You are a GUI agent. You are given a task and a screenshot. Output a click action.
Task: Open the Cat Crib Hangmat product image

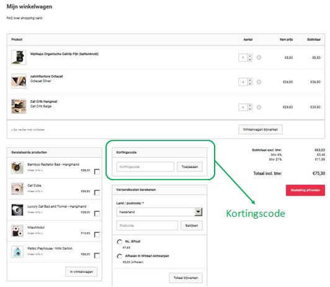click(19, 106)
